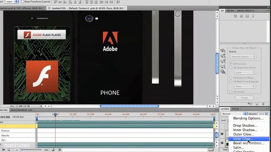Click the Align Vertical Centers icon
Viewport: 271px width, 152px height.
(x=60, y=2)
